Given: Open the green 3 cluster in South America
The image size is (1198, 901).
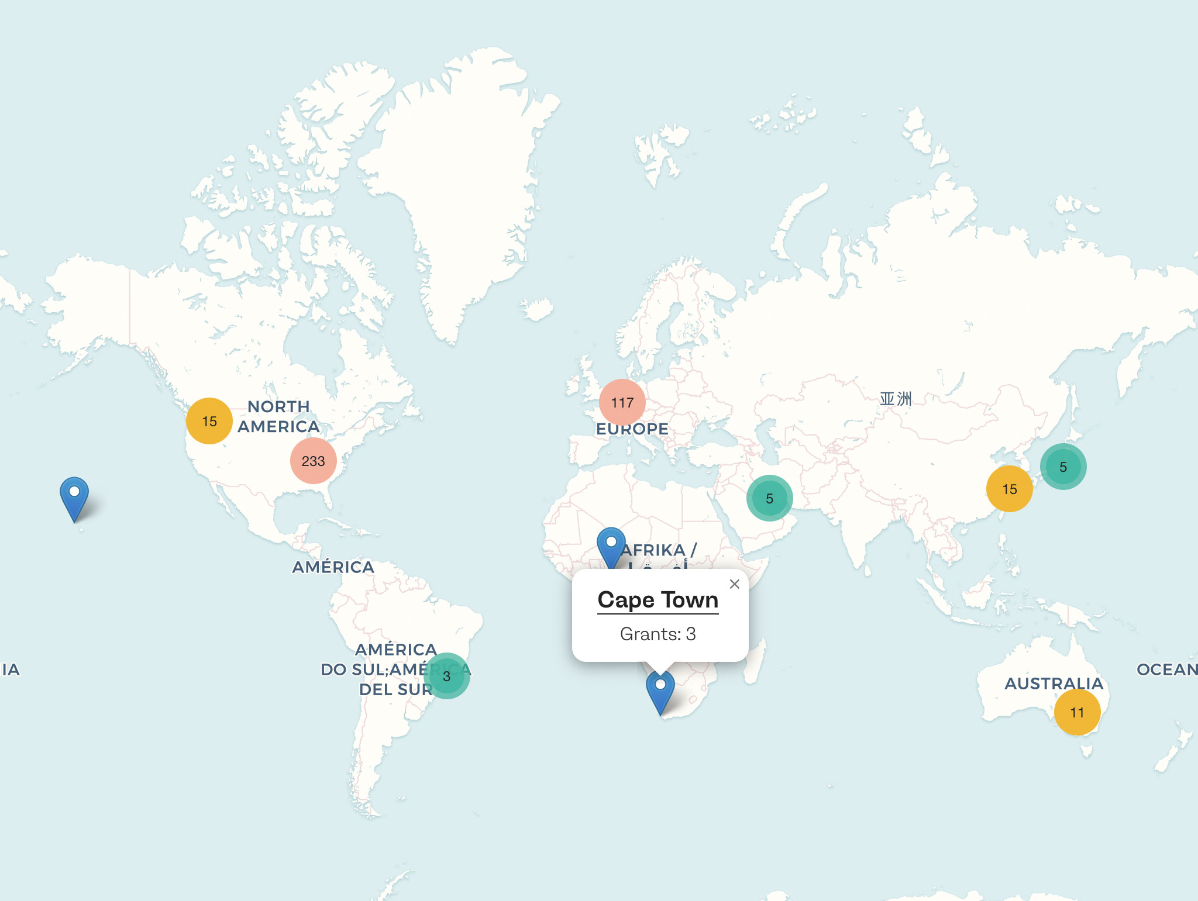Looking at the screenshot, I should (447, 676).
